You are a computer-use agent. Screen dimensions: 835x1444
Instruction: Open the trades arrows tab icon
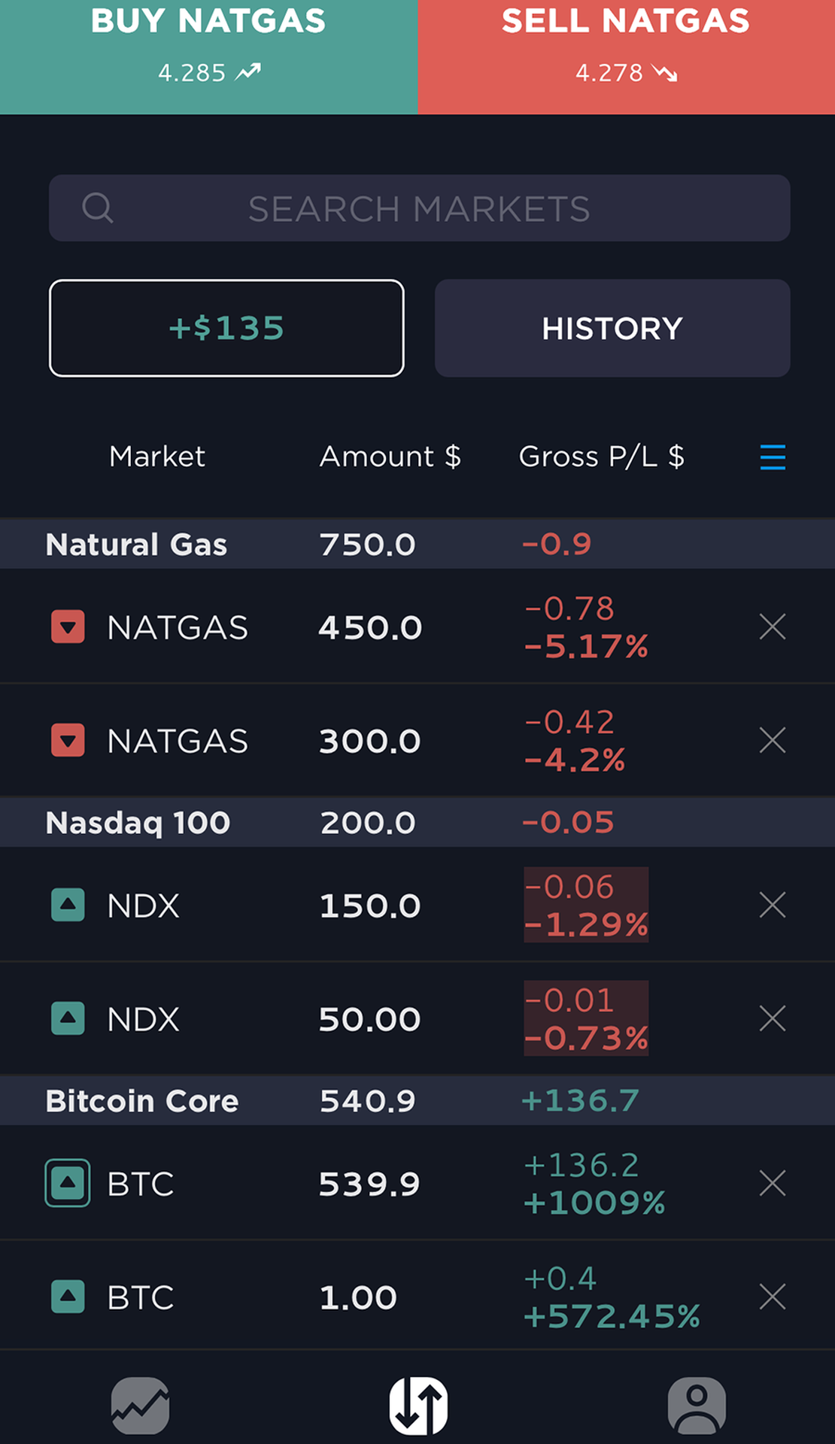[418, 1406]
